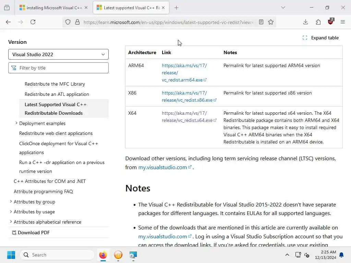
Task: Go back to the previous page
Action: (x=8, y=22)
